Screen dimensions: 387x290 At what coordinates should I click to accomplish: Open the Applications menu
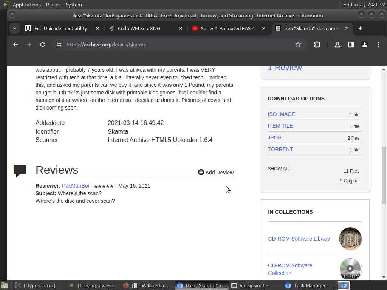27,5
